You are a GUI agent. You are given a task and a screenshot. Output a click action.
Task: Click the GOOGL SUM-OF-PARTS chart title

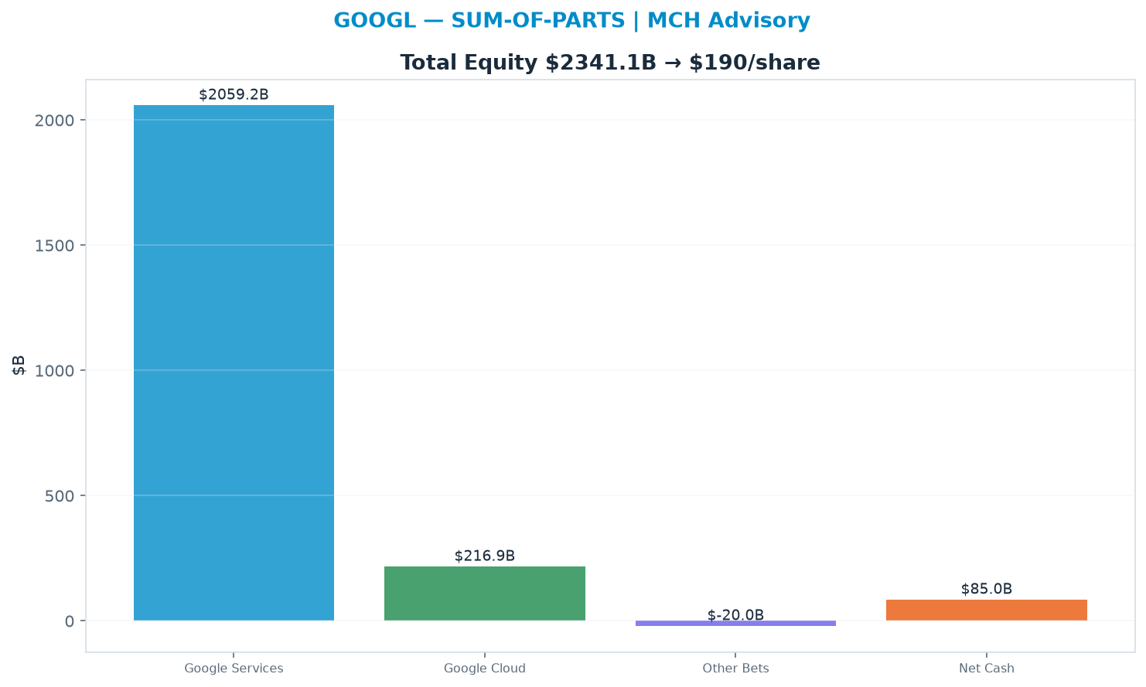click(571, 21)
